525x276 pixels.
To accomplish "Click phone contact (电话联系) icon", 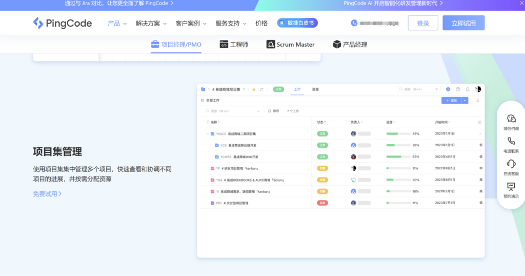I will [511, 141].
